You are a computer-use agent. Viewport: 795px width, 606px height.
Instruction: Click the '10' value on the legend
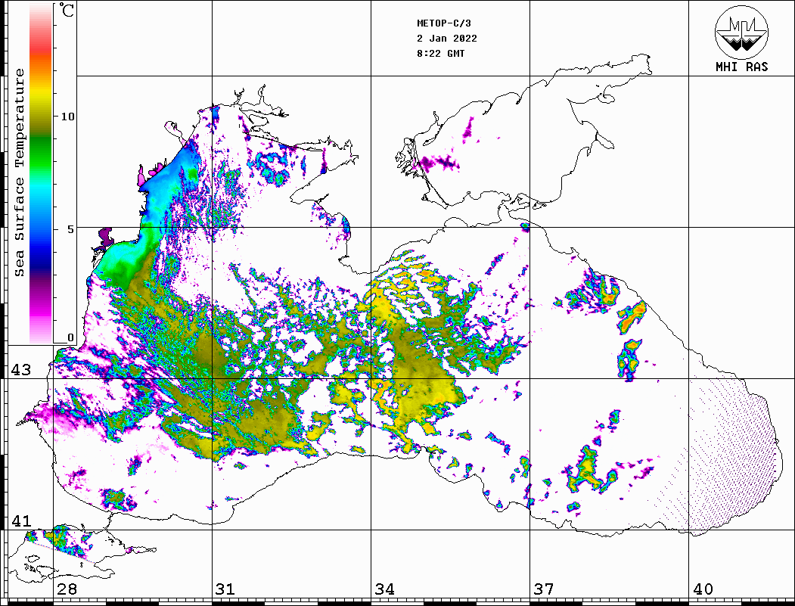click(67, 117)
